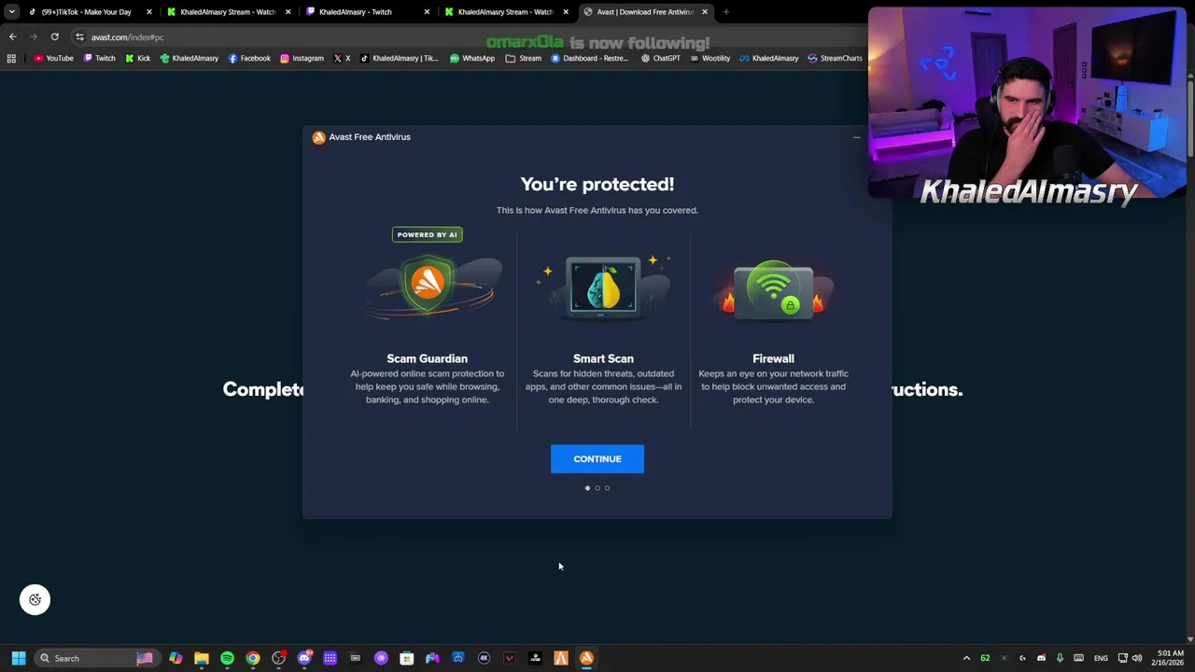Open the WhatsApp bookmark
Viewport: 1195px width, 672px height.
472,58
